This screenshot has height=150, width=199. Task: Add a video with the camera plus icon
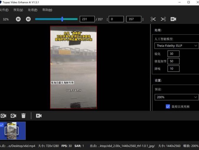tap(3, 116)
